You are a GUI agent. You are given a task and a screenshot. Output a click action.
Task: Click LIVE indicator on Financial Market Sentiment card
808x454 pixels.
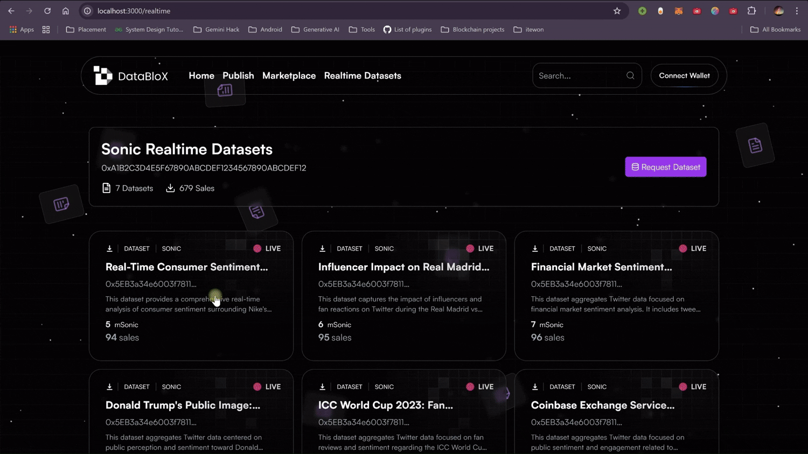(x=693, y=249)
